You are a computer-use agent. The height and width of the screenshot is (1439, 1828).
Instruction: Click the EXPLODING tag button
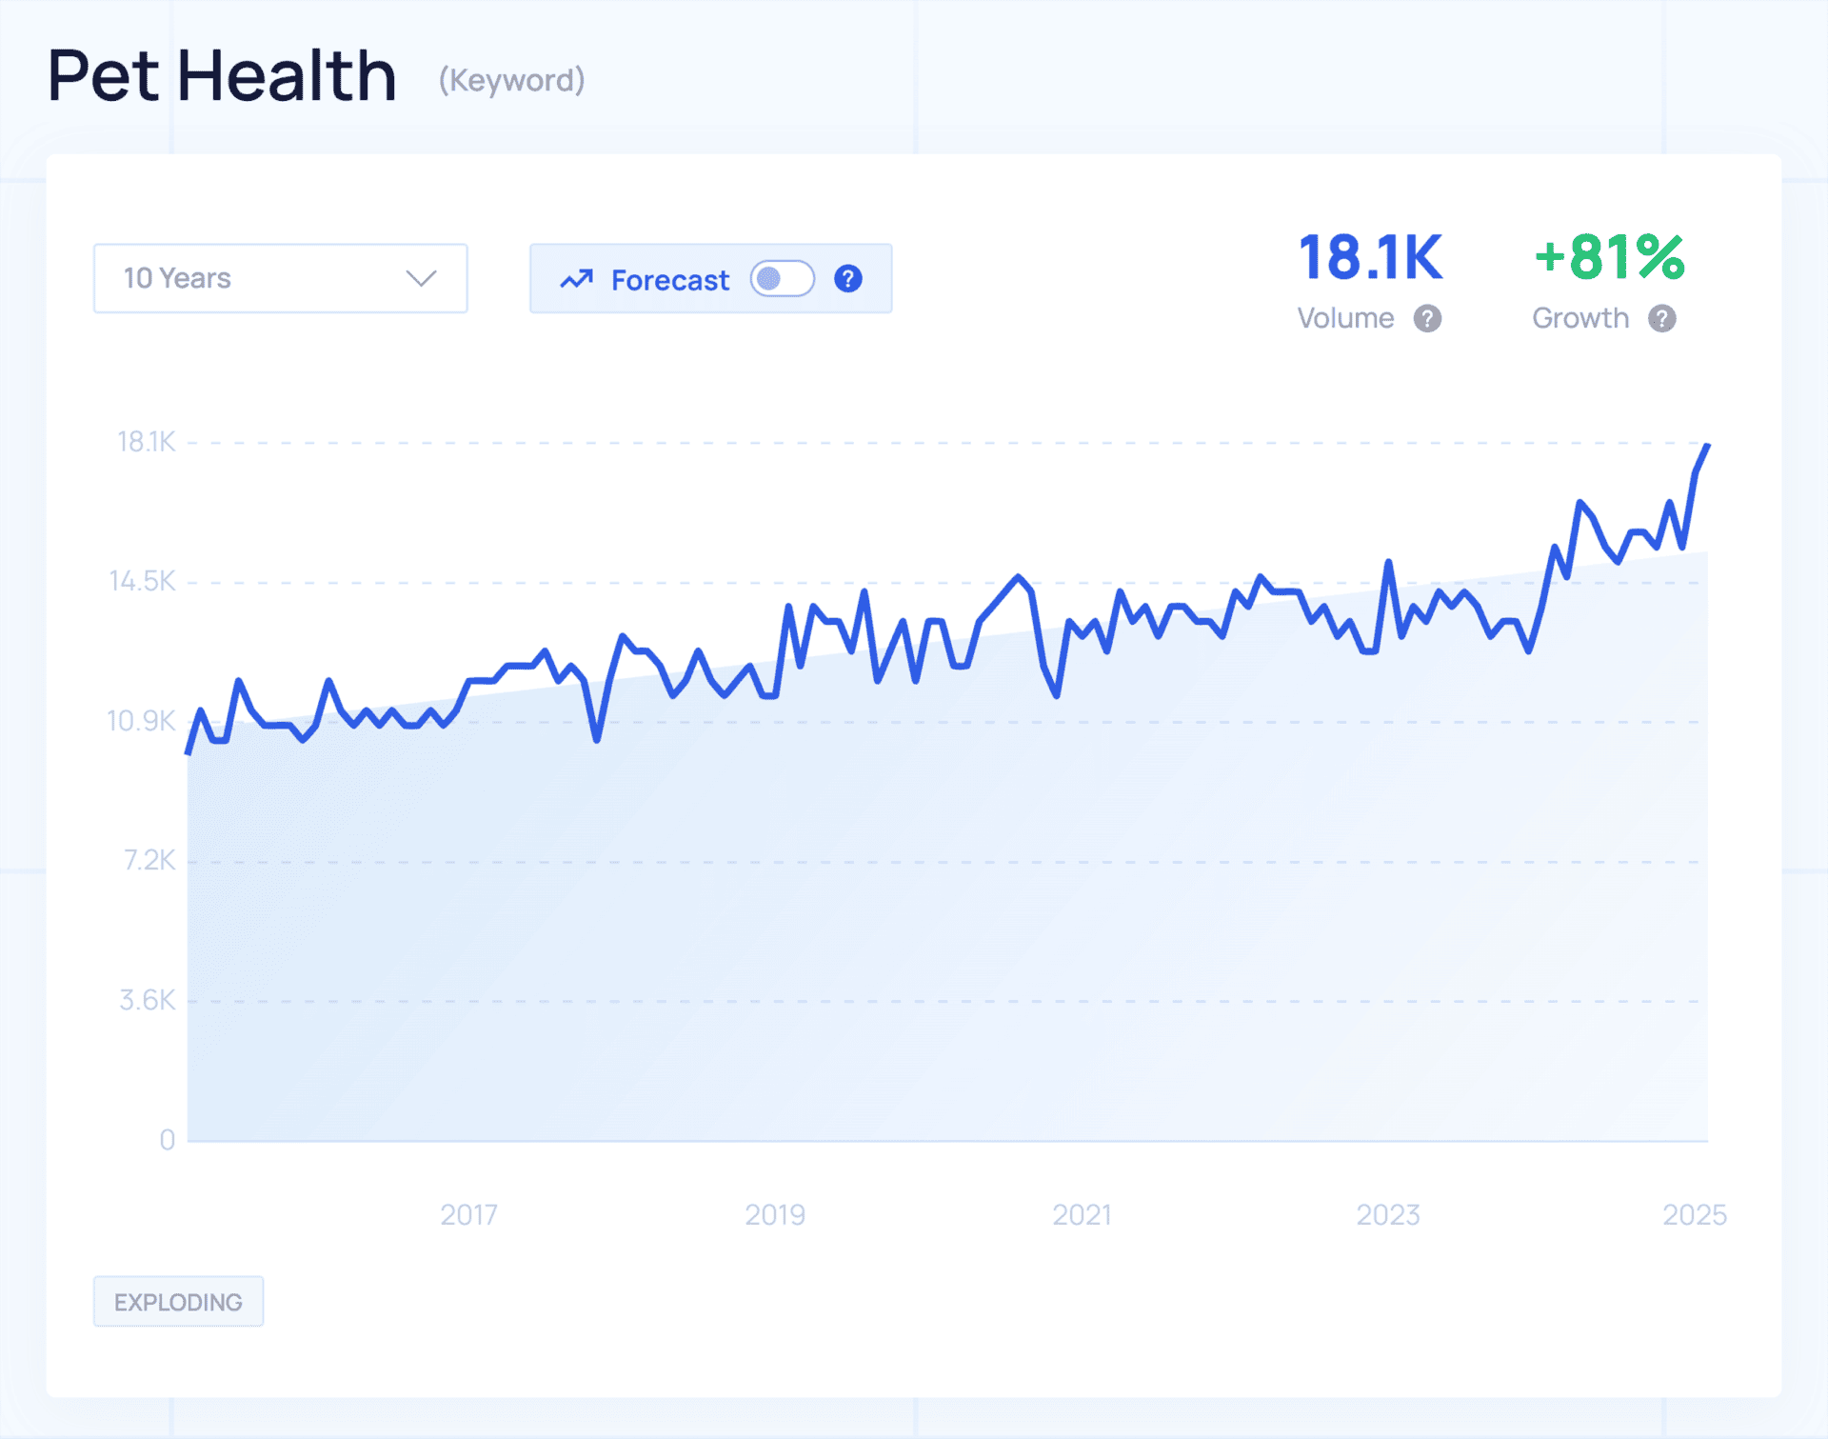pos(178,1301)
